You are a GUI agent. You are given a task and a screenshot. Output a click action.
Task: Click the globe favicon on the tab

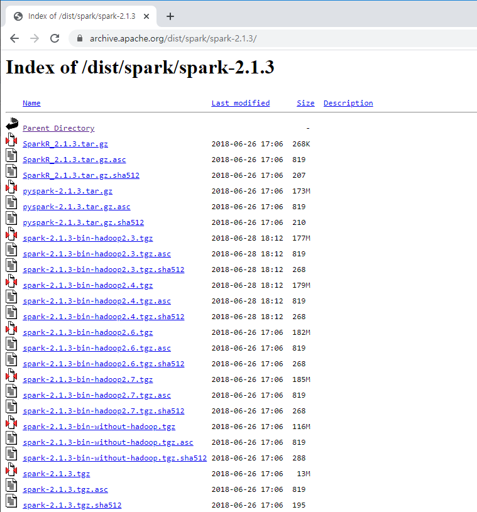click(18, 16)
